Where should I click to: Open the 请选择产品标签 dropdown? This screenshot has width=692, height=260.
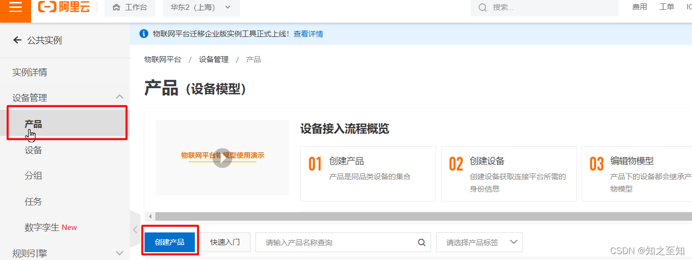pyautogui.click(x=479, y=242)
